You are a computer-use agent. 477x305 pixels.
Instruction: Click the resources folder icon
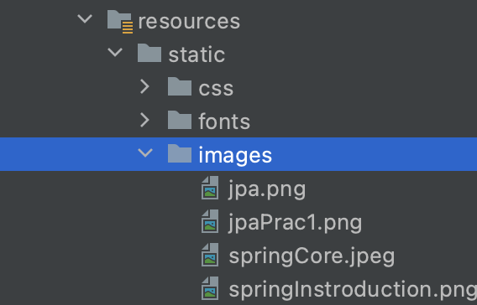coord(120,22)
